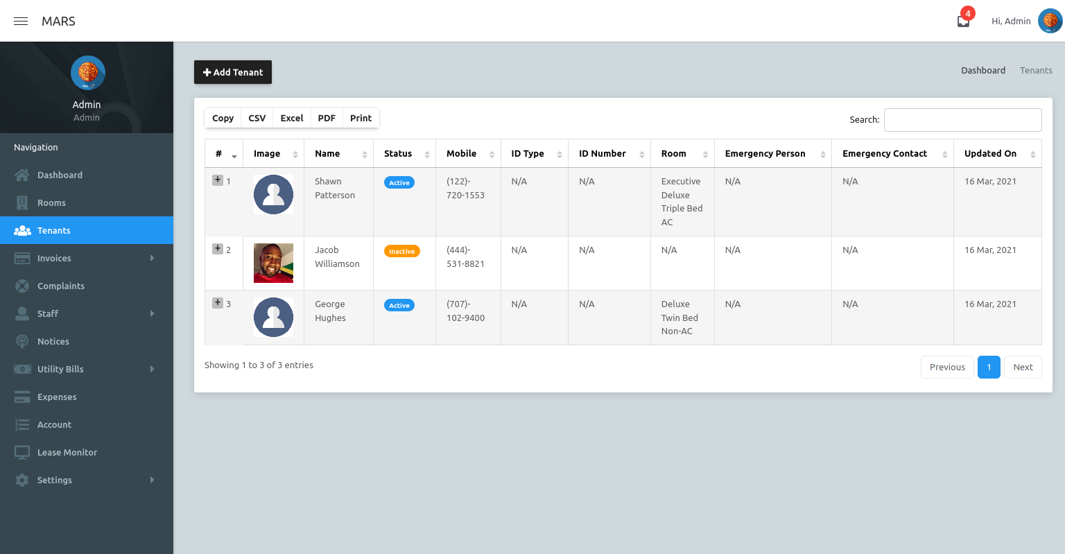Open the Complaints section icon
This screenshot has width=1065, height=554.
click(24, 286)
